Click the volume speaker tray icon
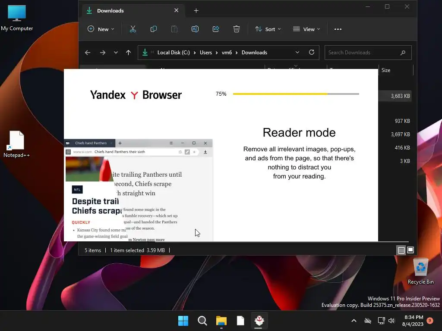The image size is (442, 331). 391,321
